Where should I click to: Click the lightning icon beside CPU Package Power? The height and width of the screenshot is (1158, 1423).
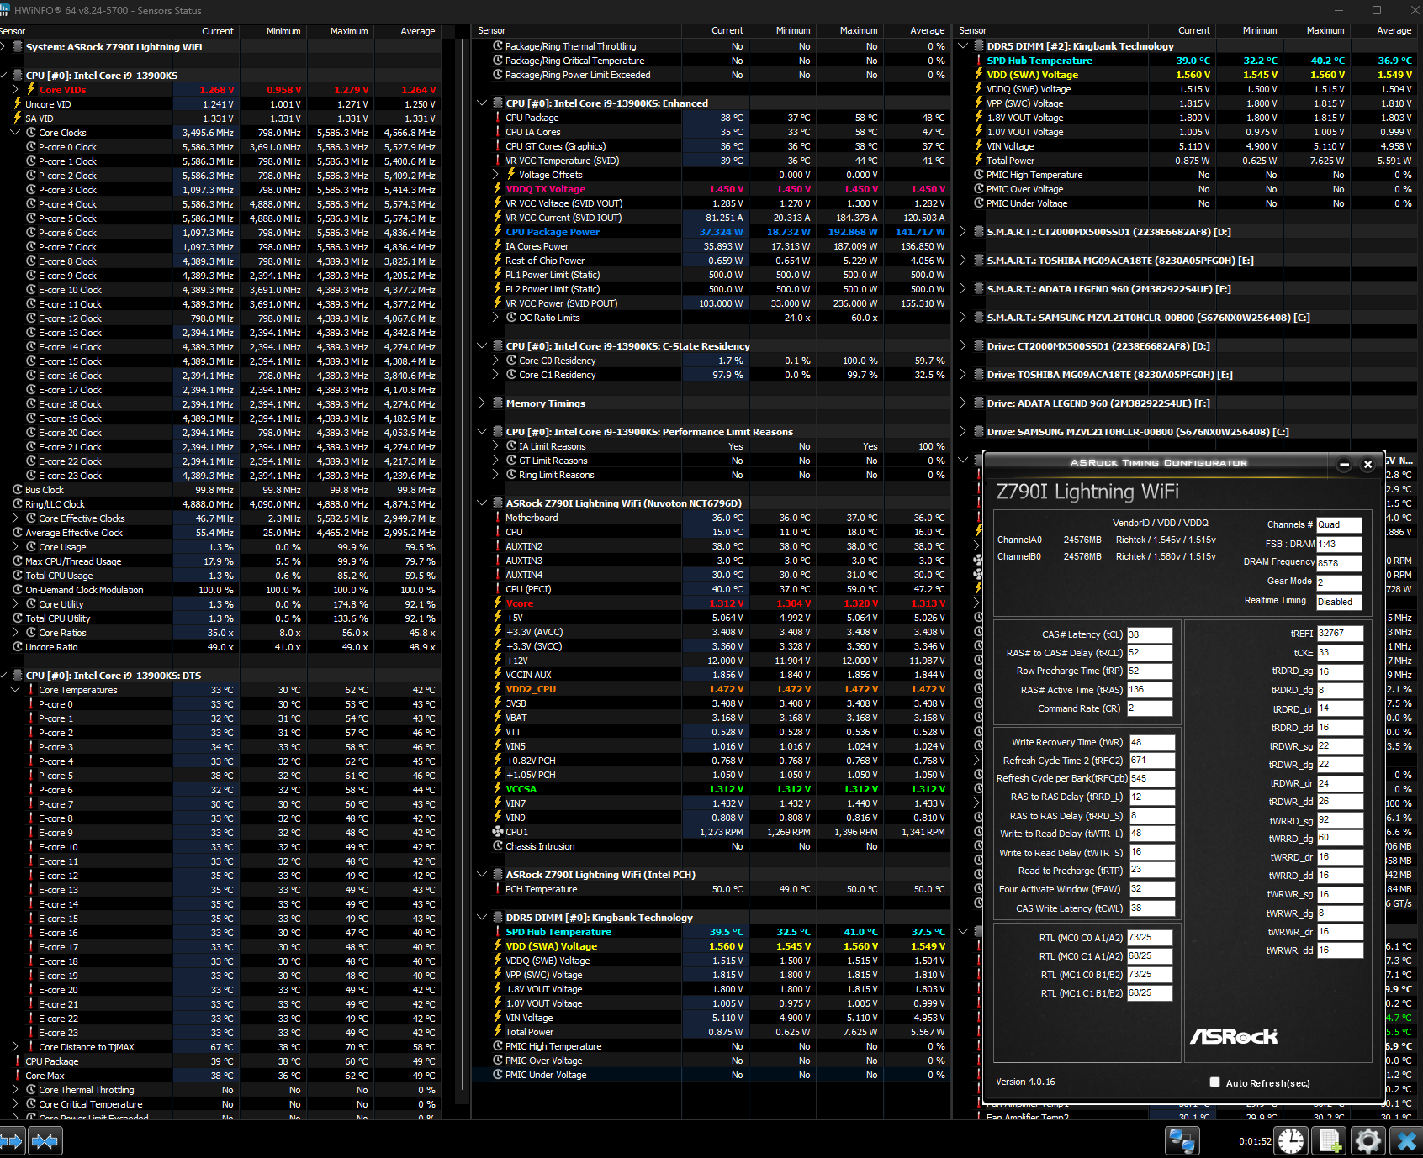(x=498, y=232)
